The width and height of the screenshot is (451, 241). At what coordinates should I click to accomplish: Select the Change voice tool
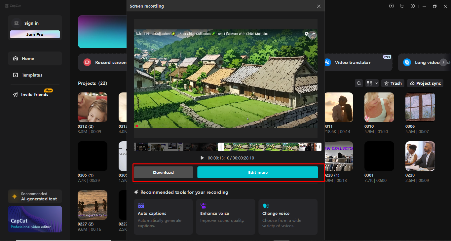pyautogui.click(x=287, y=217)
